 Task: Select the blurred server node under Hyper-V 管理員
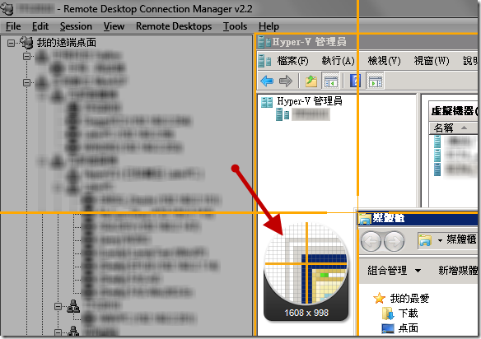311,114
